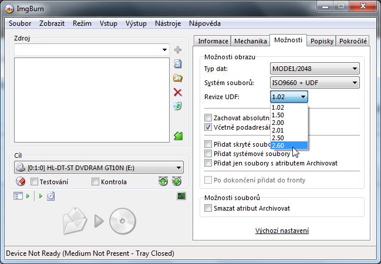The width and height of the screenshot is (381, 264).
Task: Switch to the Informace tab
Action: 213,41
